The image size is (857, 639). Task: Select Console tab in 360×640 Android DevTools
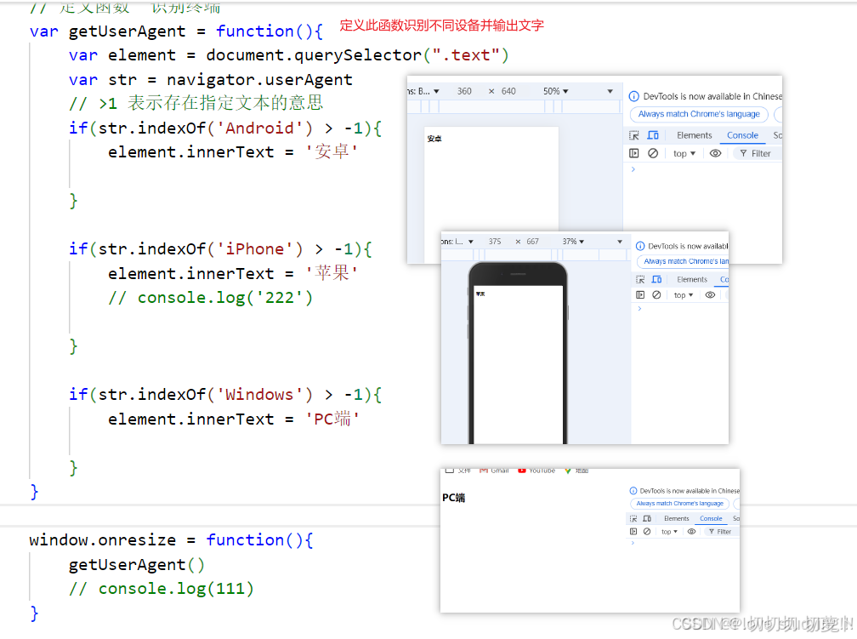(742, 135)
